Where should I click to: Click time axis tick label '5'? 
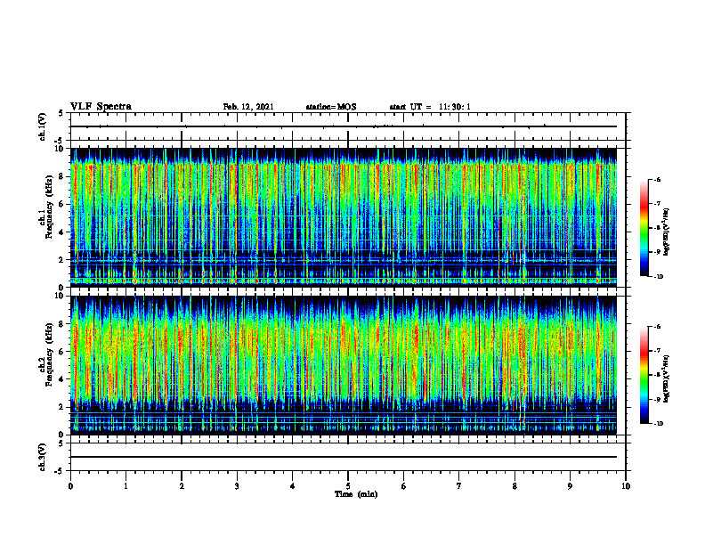pyautogui.click(x=348, y=486)
